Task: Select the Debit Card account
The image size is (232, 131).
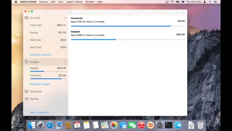Action: pos(46,40)
